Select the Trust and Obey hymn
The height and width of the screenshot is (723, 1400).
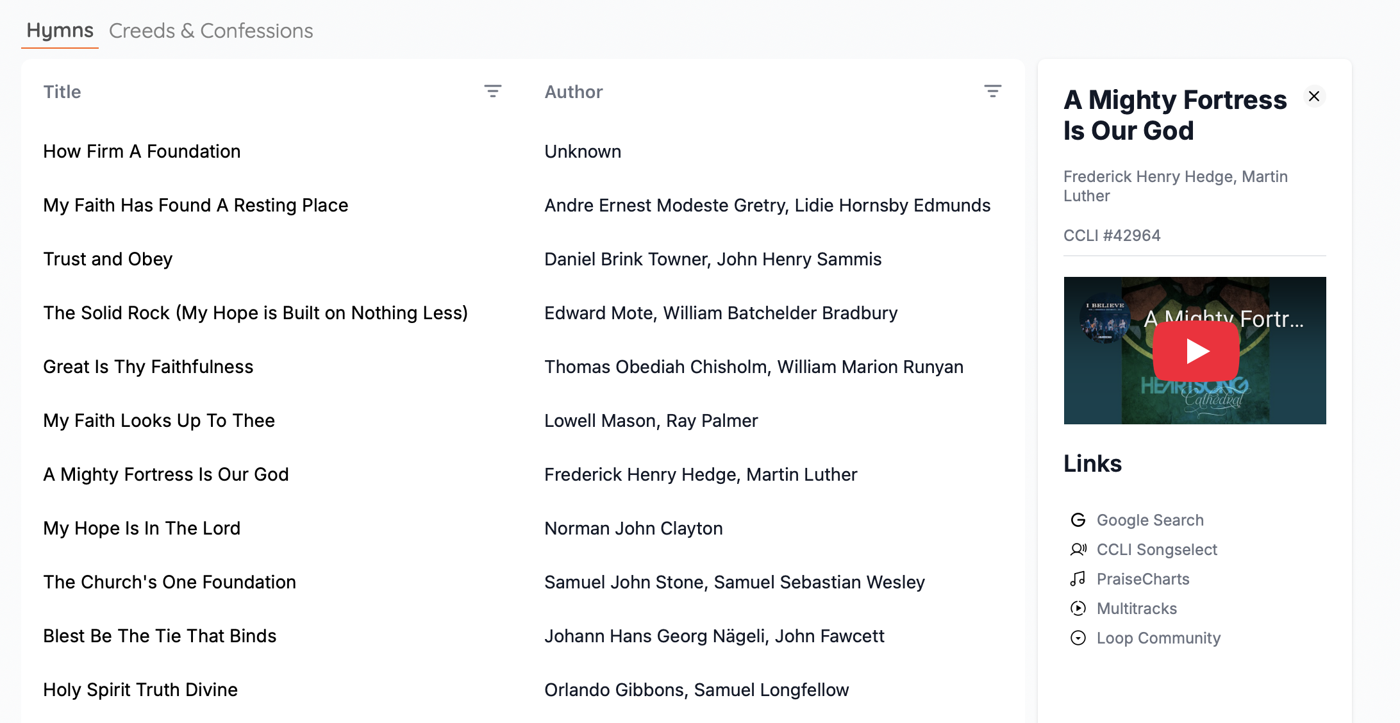(x=108, y=259)
